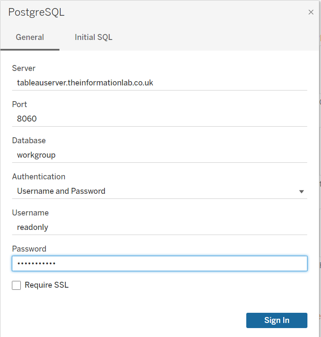Screen dimensions: 321x337
Task: Expand the Authentication dropdown arrow
Action: (301, 192)
